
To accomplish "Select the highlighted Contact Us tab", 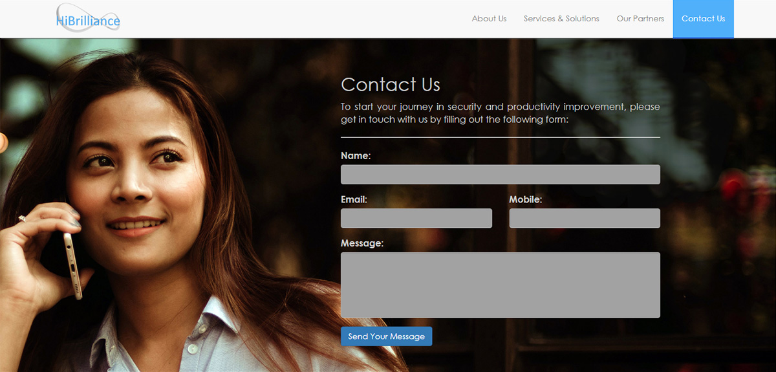I will coord(703,19).
